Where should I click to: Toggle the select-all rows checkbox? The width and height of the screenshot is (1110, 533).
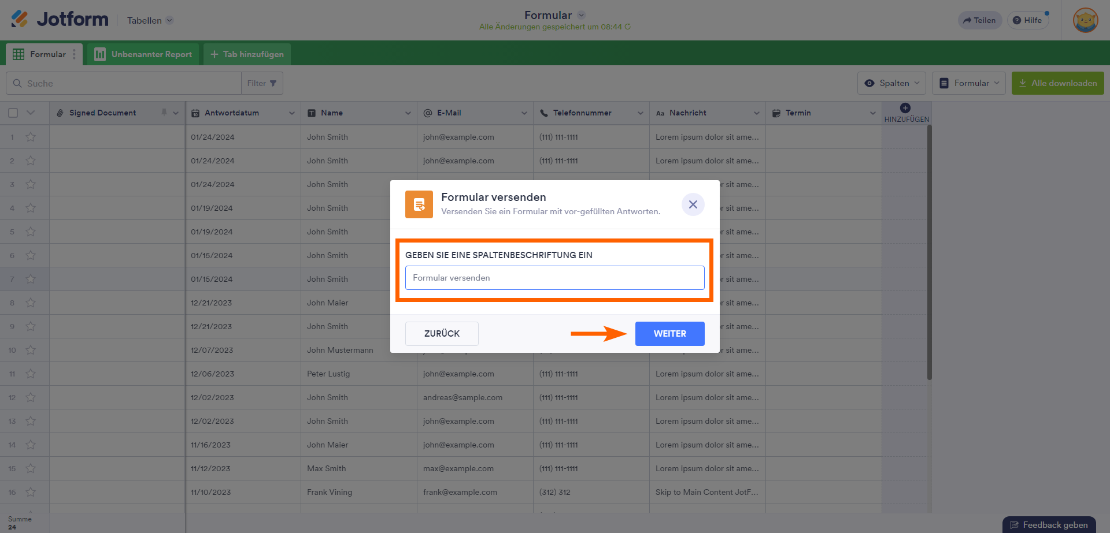coord(13,113)
